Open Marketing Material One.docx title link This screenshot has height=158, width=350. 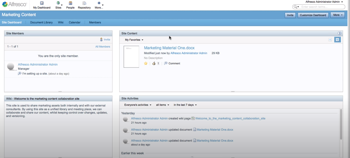click(x=169, y=48)
